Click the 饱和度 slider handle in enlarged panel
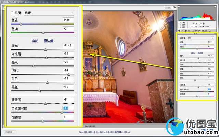Image resolution: width=219 pixels, height=137 pixels. tap(43, 121)
